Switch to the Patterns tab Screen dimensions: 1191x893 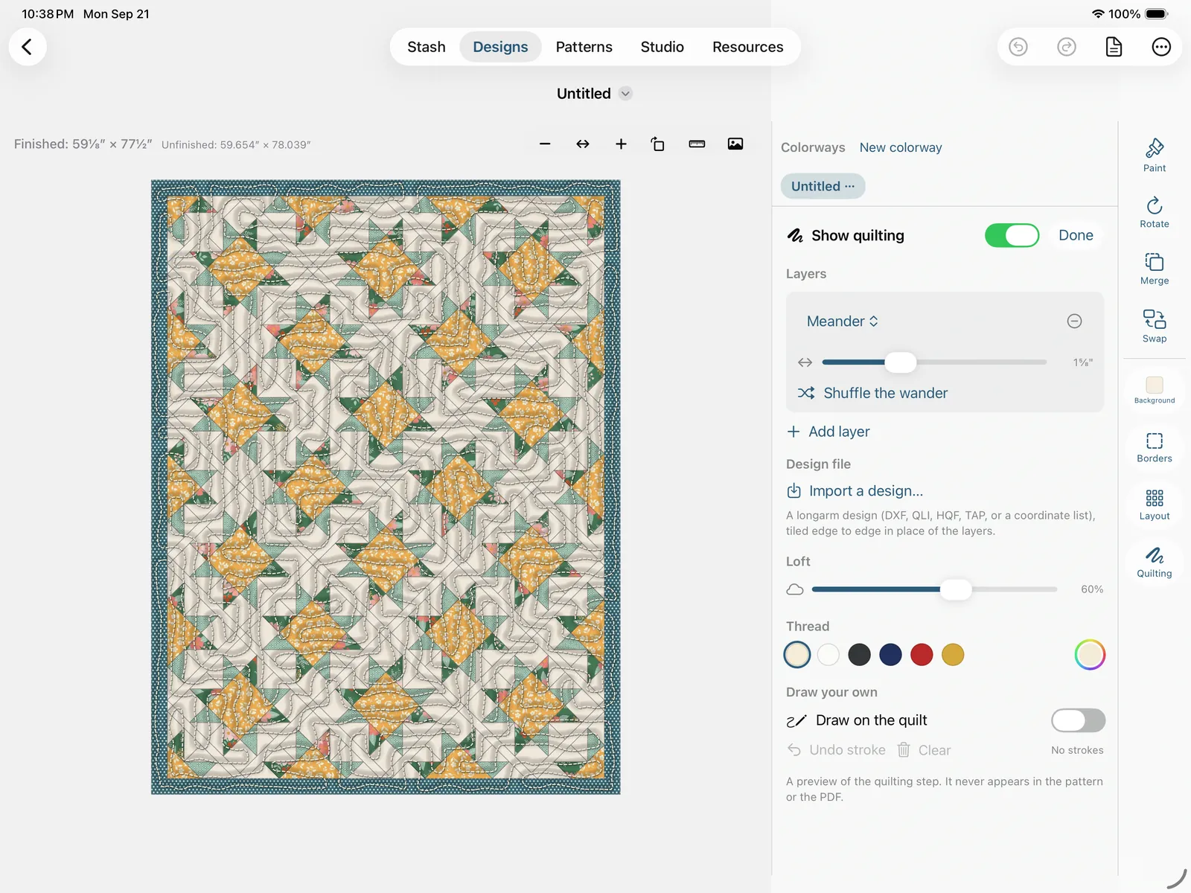click(584, 47)
